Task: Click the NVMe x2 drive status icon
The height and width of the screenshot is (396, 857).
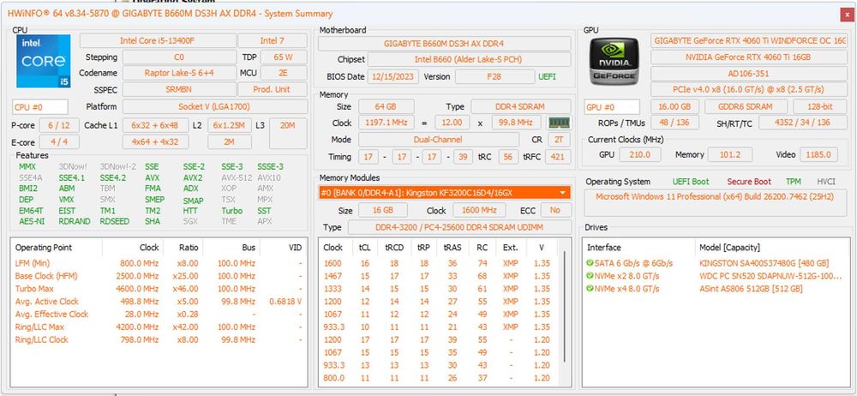Action: point(590,276)
